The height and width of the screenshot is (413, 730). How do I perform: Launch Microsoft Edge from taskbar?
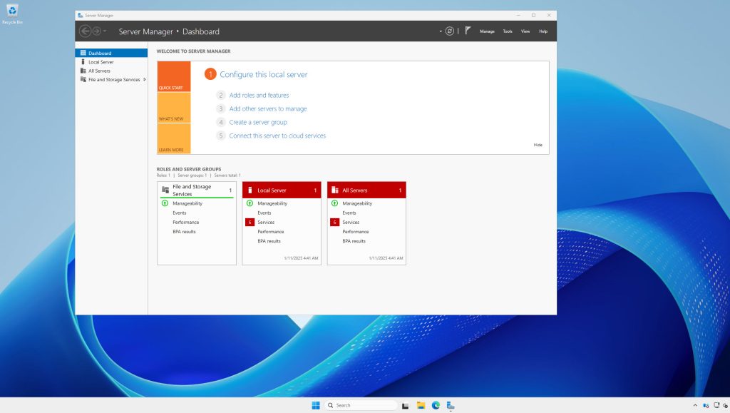436,405
